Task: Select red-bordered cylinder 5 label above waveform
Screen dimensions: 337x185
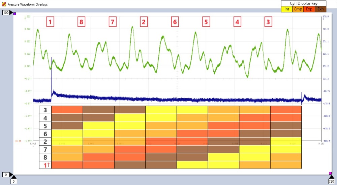Action: pos(206,22)
